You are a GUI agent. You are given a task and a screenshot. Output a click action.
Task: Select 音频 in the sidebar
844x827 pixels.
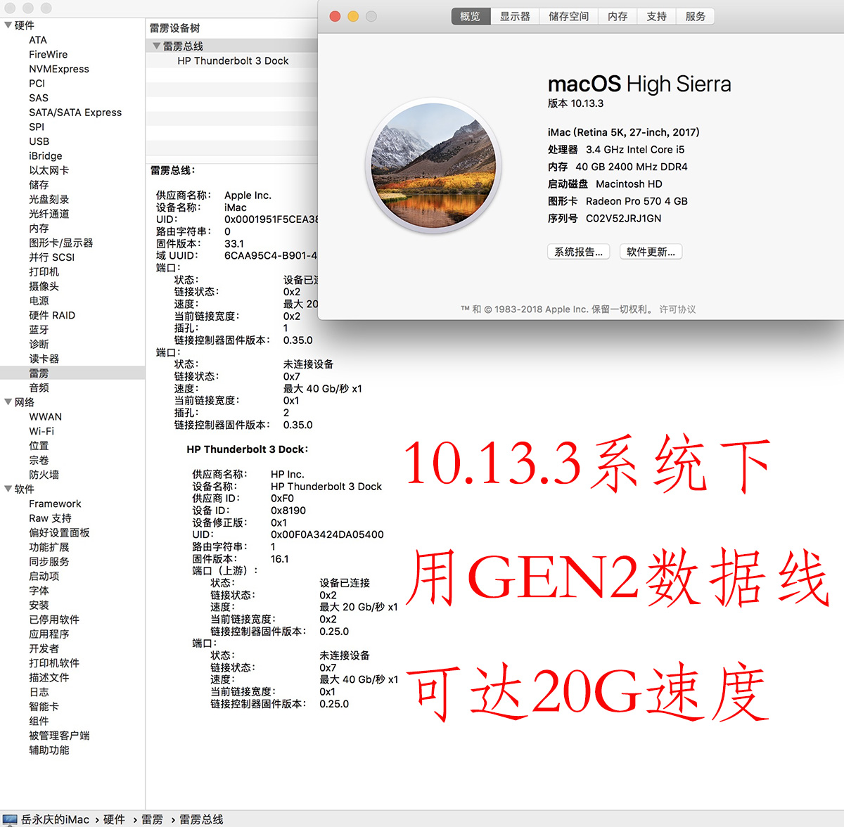[x=39, y=388]
